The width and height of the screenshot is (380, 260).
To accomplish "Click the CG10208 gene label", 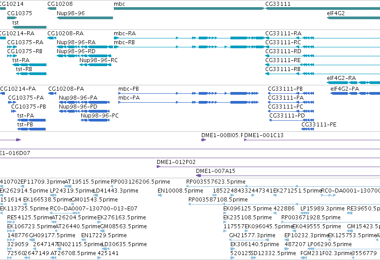I will [60, 4].
